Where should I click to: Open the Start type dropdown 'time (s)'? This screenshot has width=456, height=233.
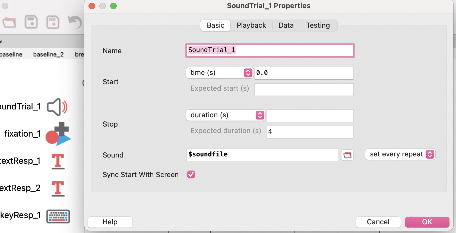point(220,73)
